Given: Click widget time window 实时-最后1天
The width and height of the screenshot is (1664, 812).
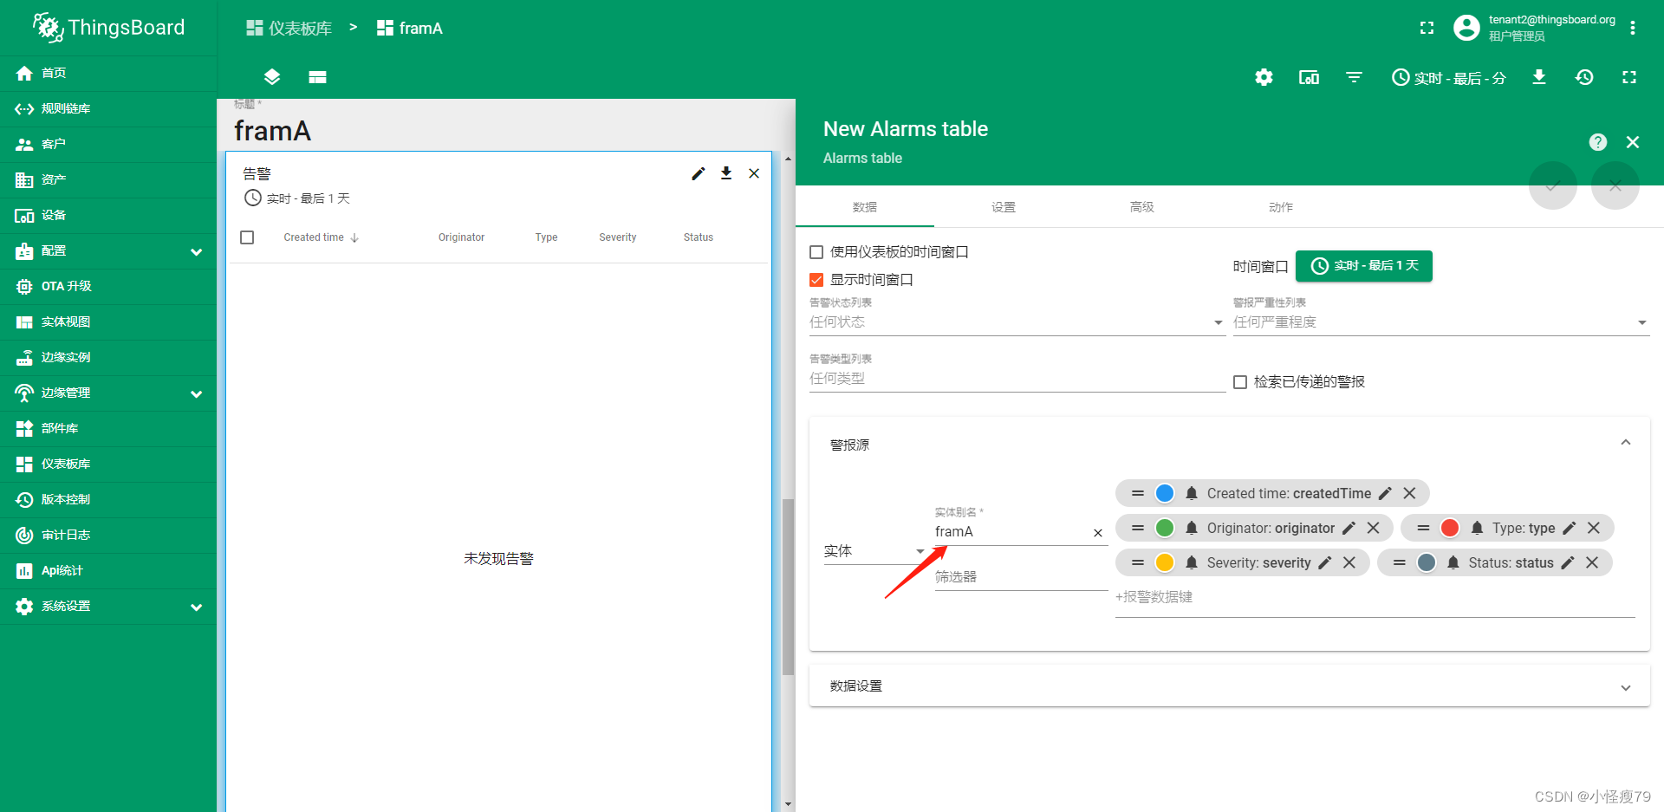Looking at the screenshot, I should [x=297, y=198].
